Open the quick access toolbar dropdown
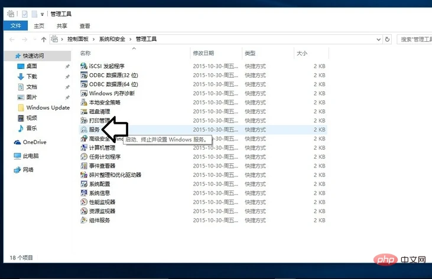The width and height of the screenshot is (432, 279). coord(42,14)
